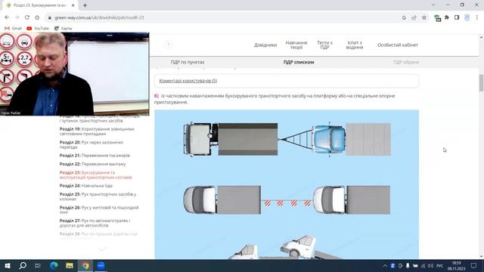Open Zoom icon in system tray

[x=392, y=265]
